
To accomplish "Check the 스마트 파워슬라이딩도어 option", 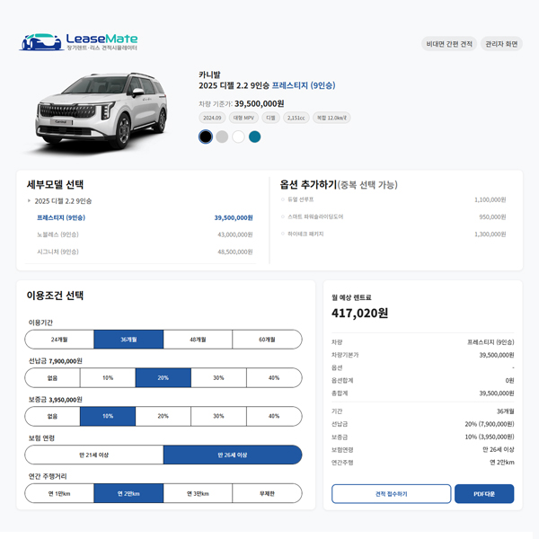I will (283, 216).
